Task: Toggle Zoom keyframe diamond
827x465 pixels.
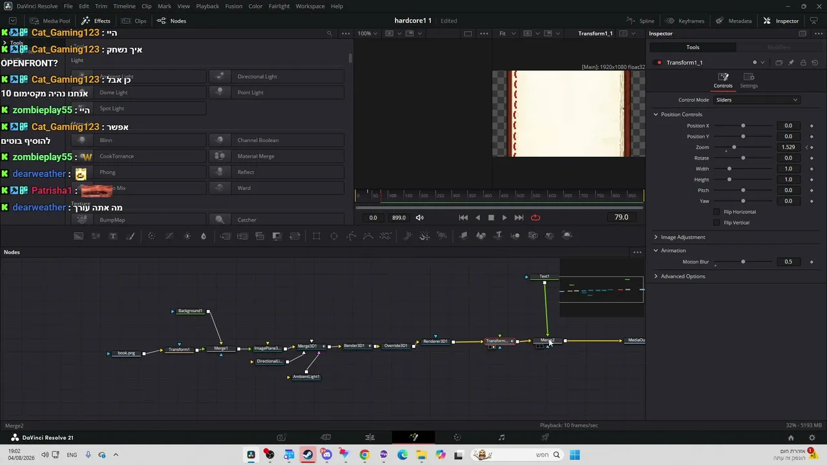Action: 811,147
